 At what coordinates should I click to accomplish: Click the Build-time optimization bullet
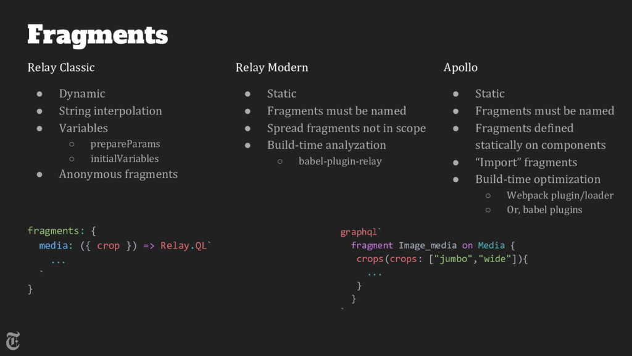[x=538, y=179]
